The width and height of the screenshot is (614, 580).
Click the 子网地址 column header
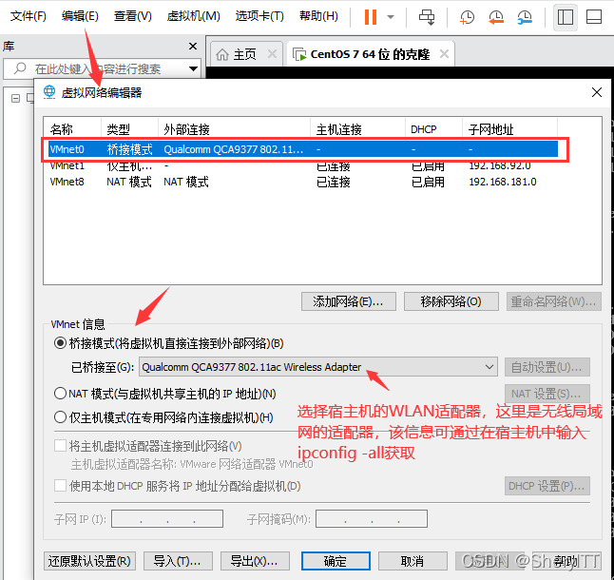coord(509,129)
